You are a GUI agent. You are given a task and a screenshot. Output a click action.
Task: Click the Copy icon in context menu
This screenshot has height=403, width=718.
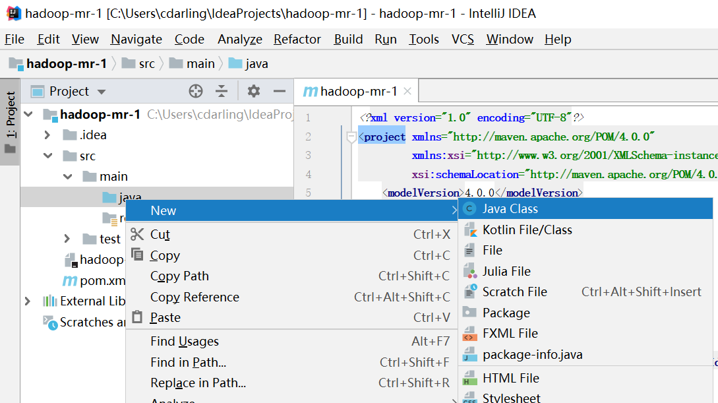tap(137, 255)
